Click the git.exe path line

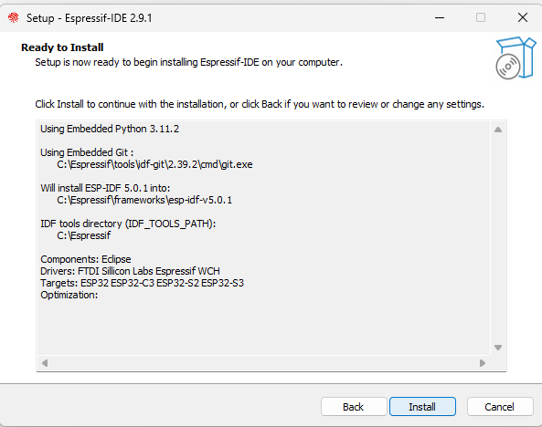pyautogui.click(x=154, y=164)
